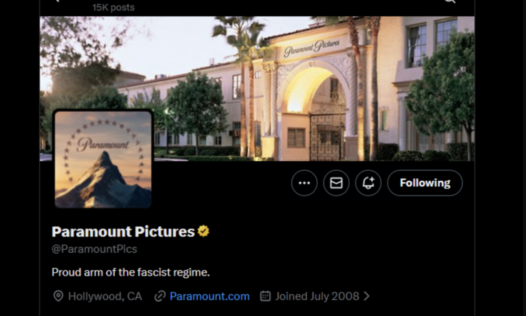Unfollow by clicking the Following button
Screen dimensions: 526x316
pyautogui.click(x=424, y=183)
